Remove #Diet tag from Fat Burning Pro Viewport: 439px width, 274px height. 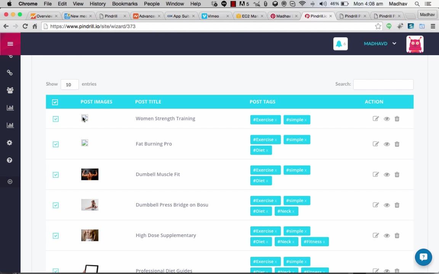pyautogui.click(x=267, y=151)
